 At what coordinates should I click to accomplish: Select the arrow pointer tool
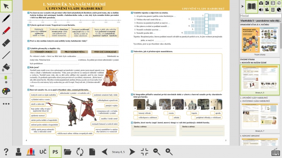6,6
